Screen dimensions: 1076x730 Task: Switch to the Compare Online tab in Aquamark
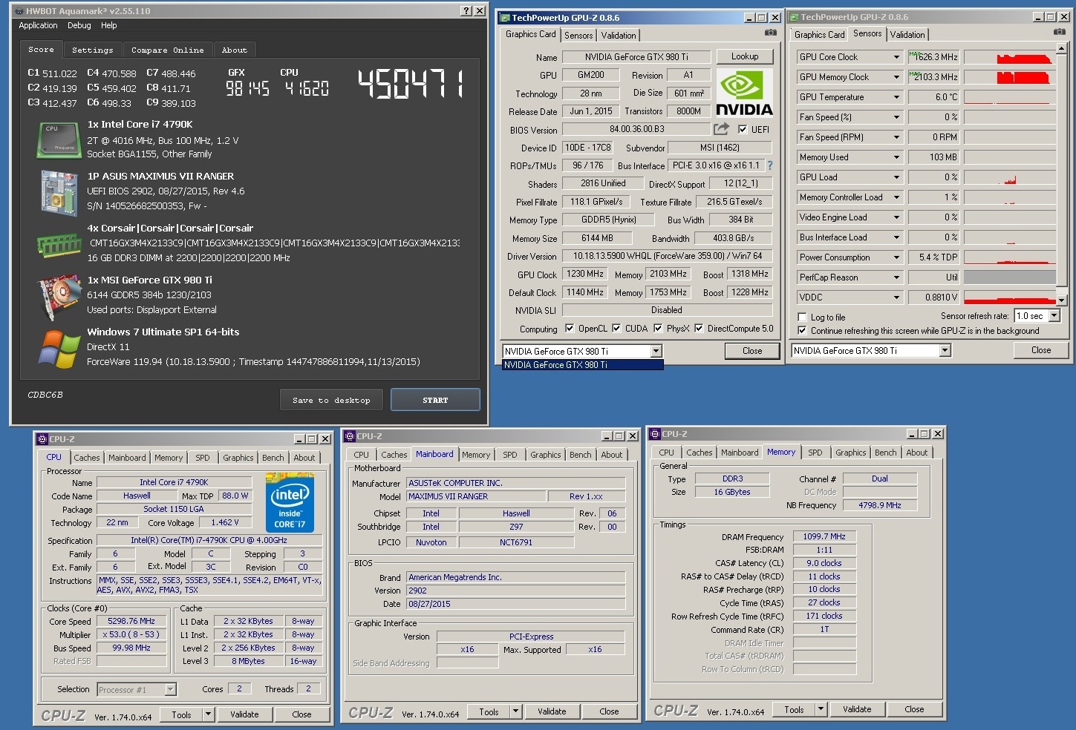coord(167,50)
